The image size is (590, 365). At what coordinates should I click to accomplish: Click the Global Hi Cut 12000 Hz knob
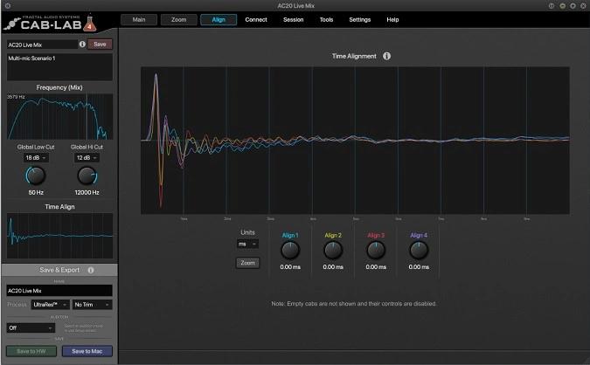tap(87, 176)
